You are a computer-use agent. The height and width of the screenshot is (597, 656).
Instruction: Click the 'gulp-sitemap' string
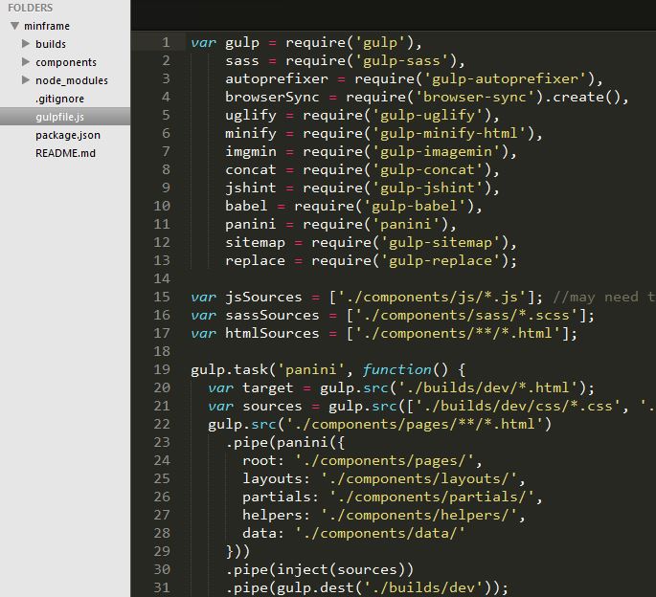[441, 242]
